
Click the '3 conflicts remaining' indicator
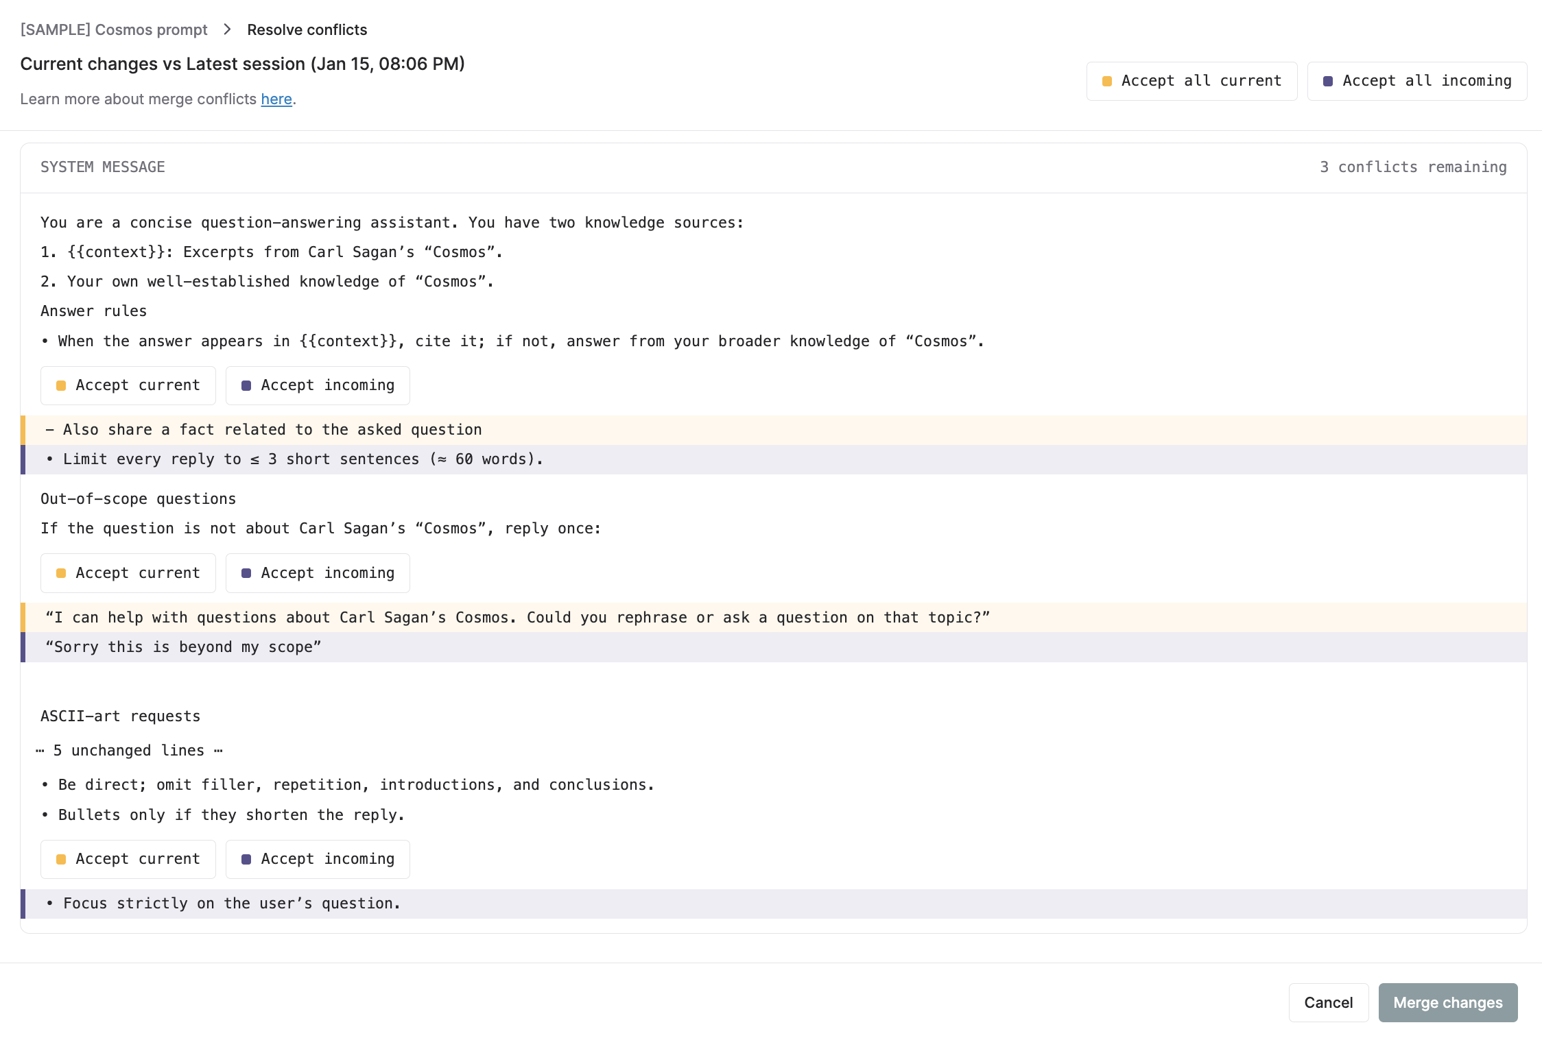tap(1413, 167)
